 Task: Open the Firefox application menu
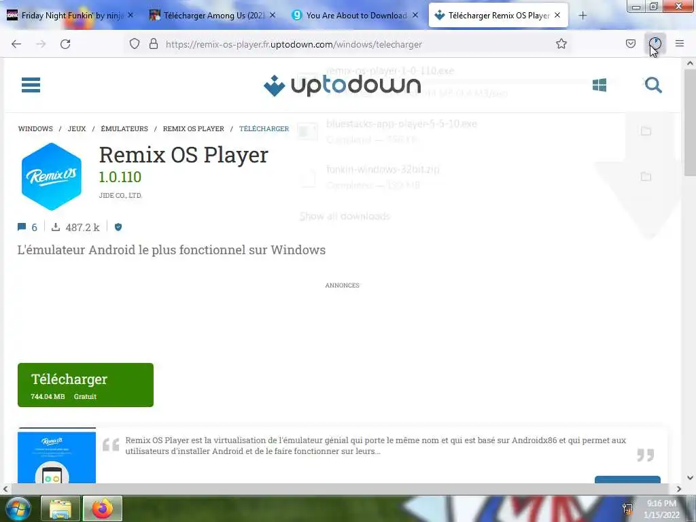(680, 44)
